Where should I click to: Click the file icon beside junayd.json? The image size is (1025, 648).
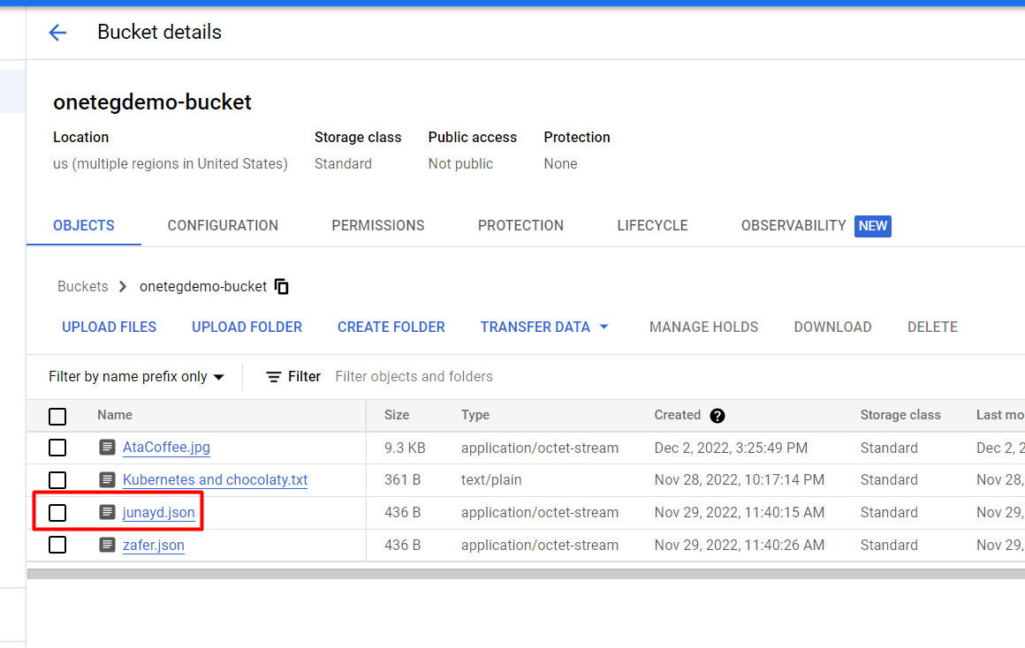(x=108, y=512)
